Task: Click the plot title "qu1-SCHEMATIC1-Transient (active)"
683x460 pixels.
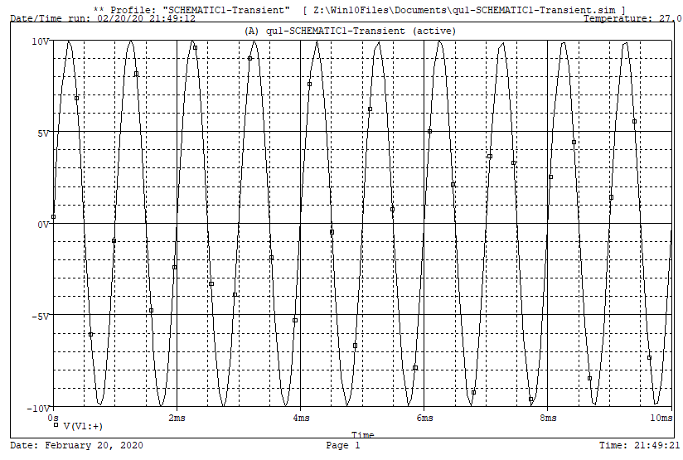Action: pos(351,31)
